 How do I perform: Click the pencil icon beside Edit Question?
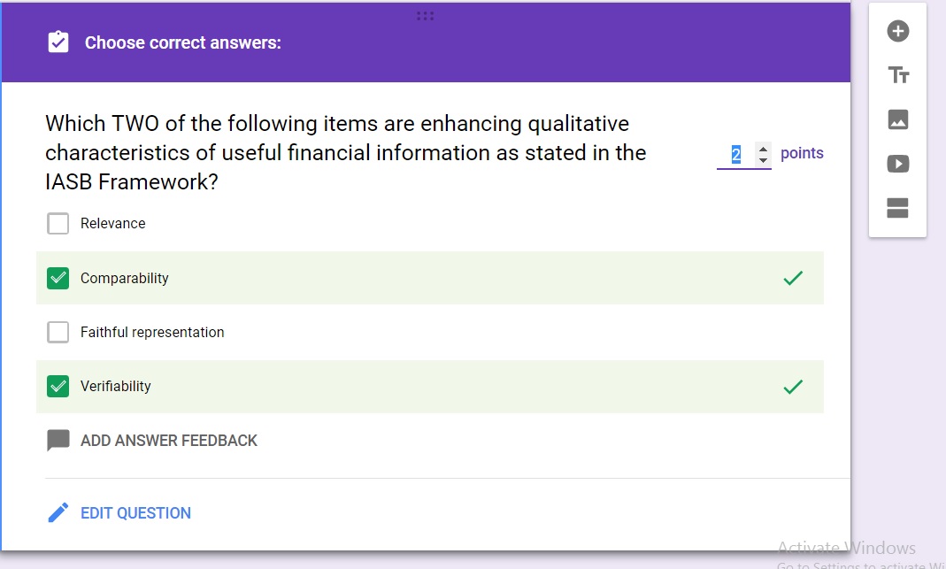(58, 512)
